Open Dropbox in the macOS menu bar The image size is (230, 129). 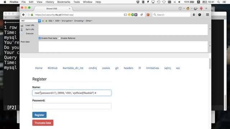pyautogui.click(x=138, y=2)
